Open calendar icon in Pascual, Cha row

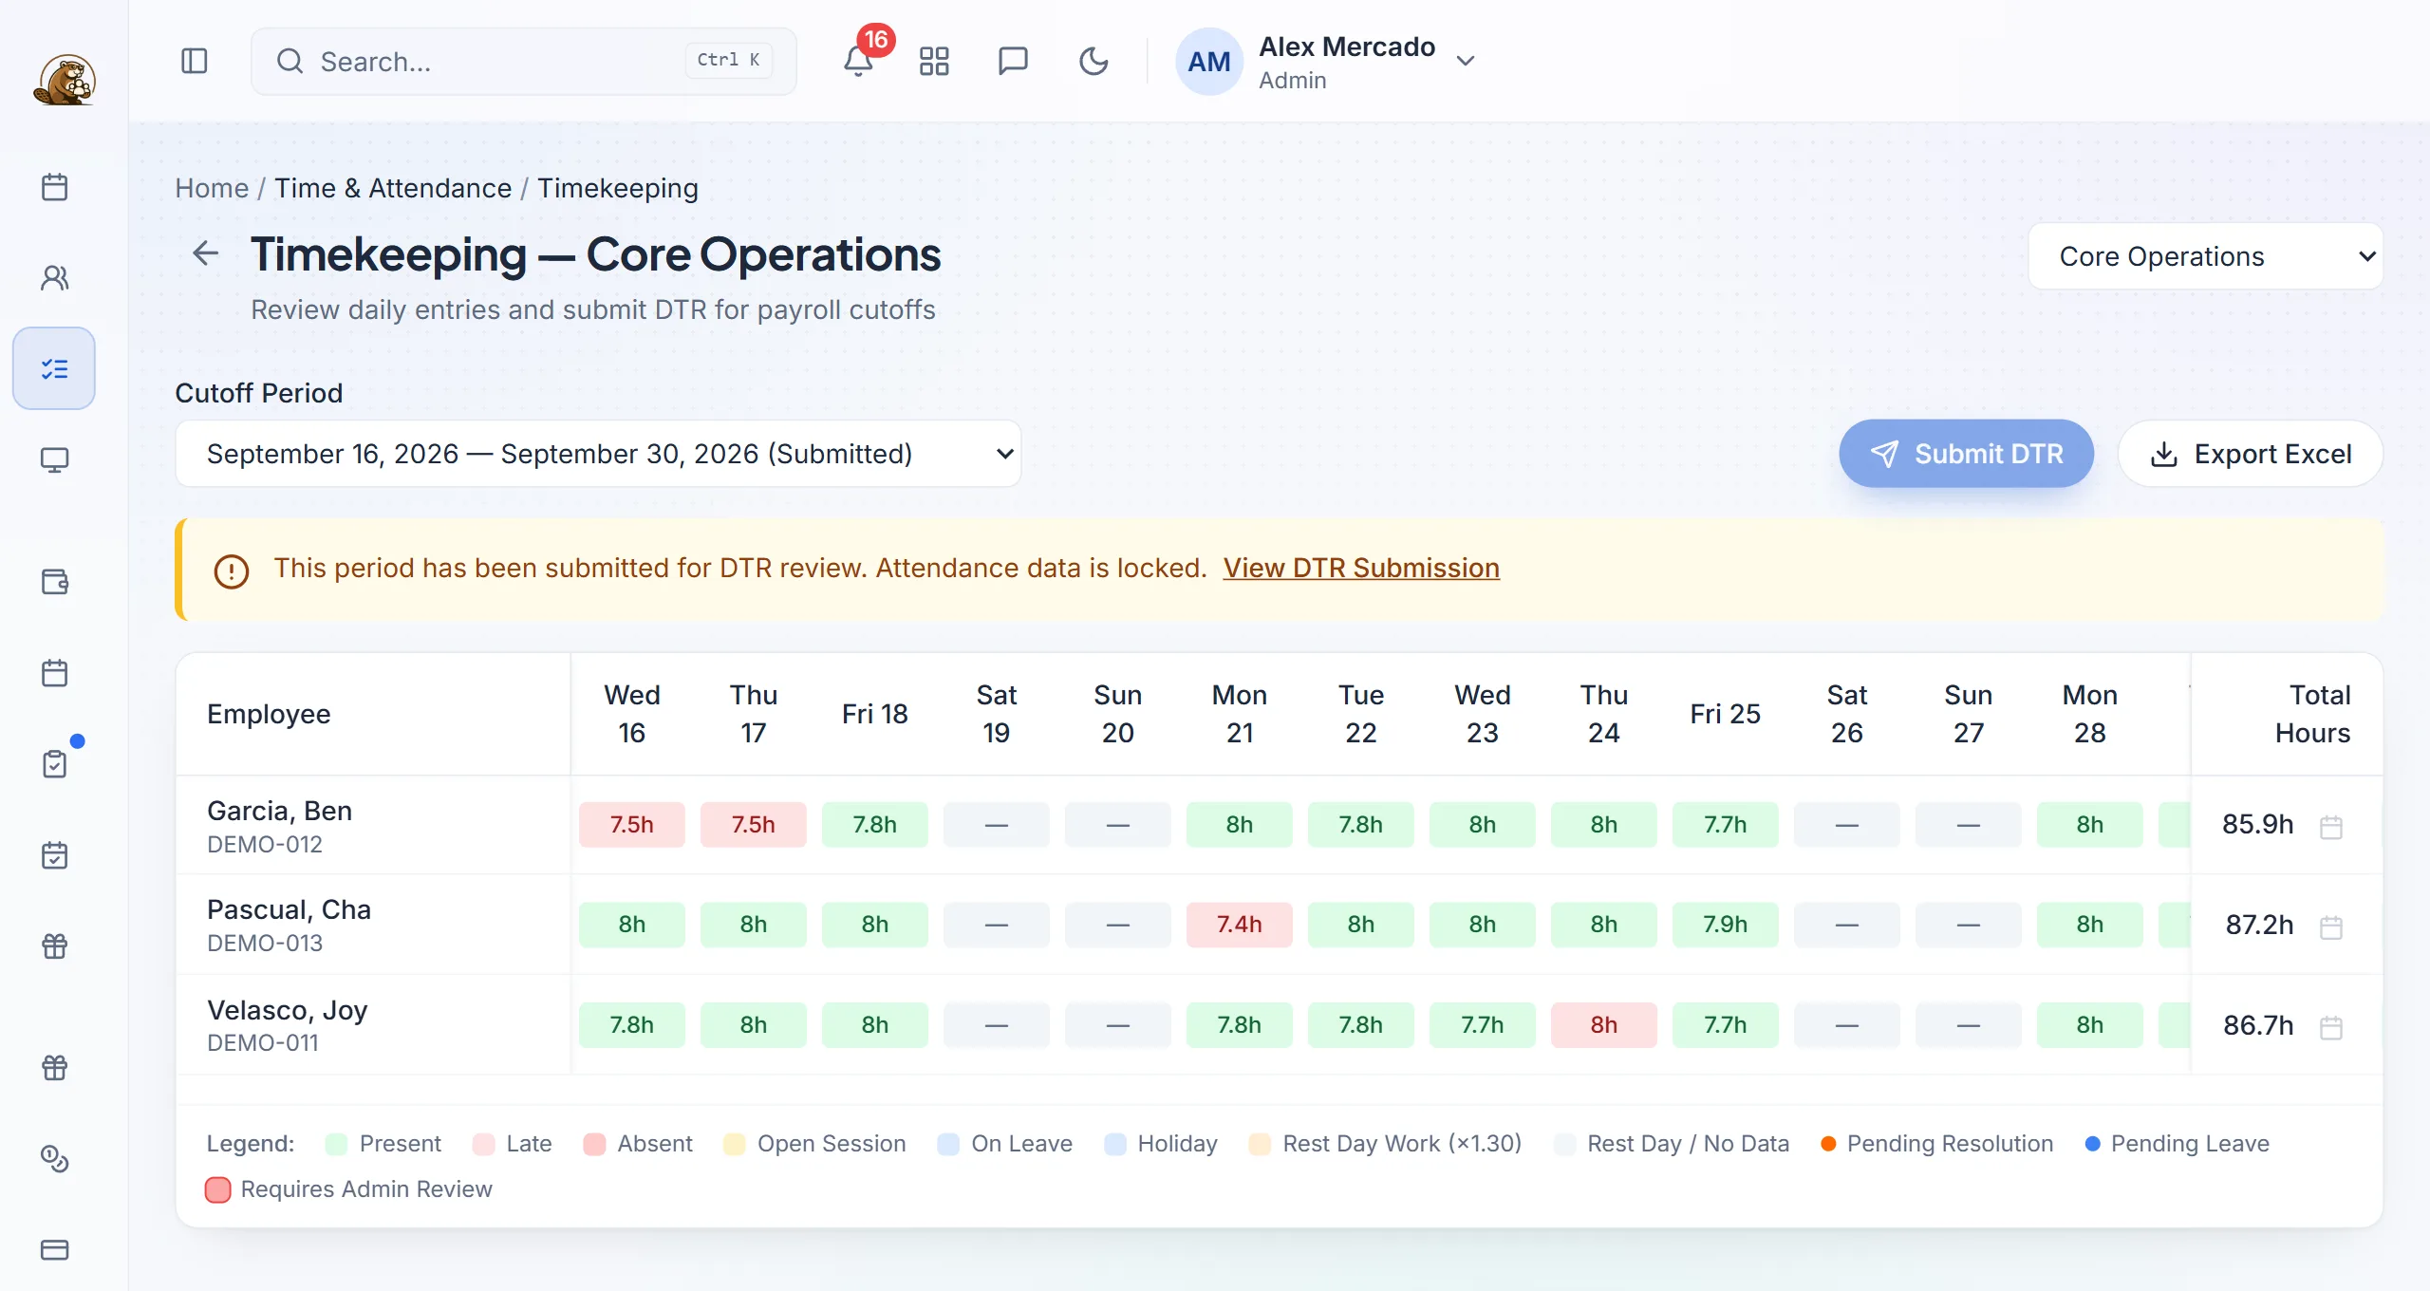tap(2331, 926)
